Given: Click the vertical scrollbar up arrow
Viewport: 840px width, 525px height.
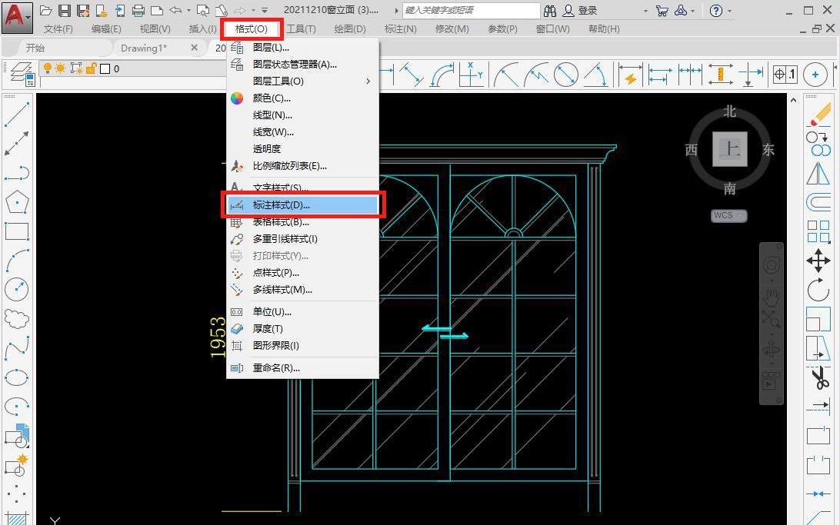Looking at the screenshot, I should click(x=793, y=100).
